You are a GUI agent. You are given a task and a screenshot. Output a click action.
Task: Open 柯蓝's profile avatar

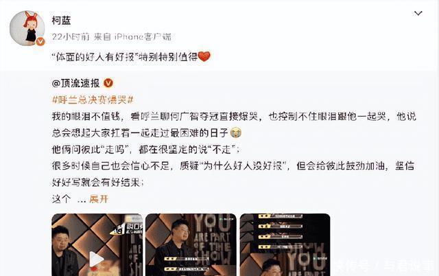(x=27, y=28)
